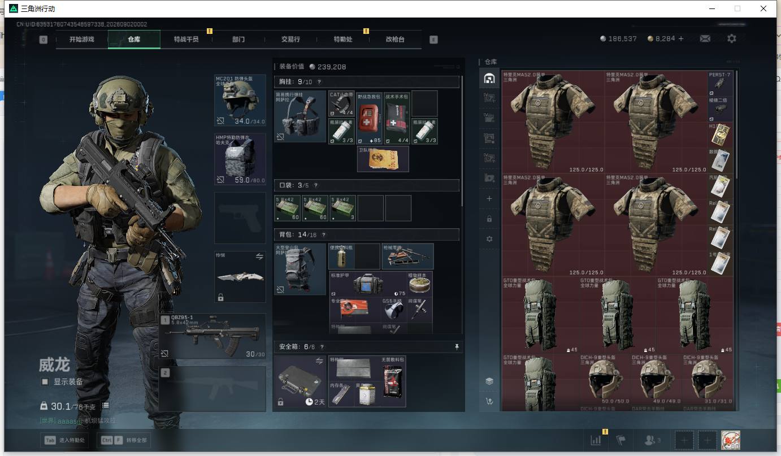
Task: Pick the 标准护甲 repair kit in backpack
Action: [x=368, y=284]
